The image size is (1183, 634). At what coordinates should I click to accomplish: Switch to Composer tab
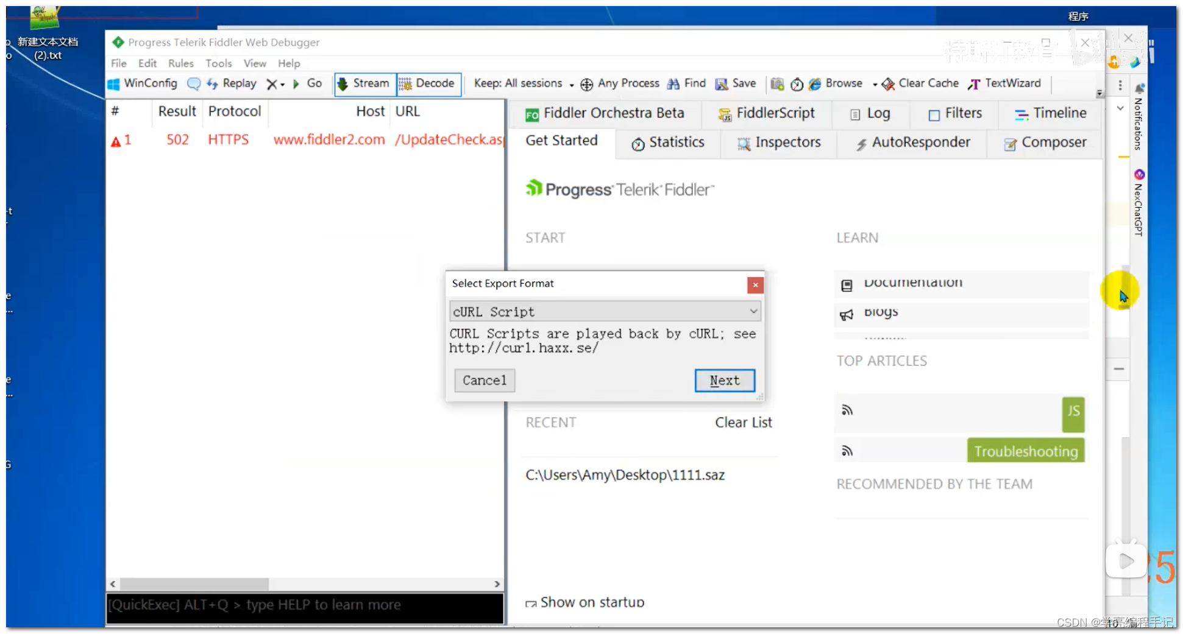tap(1045, 143)
